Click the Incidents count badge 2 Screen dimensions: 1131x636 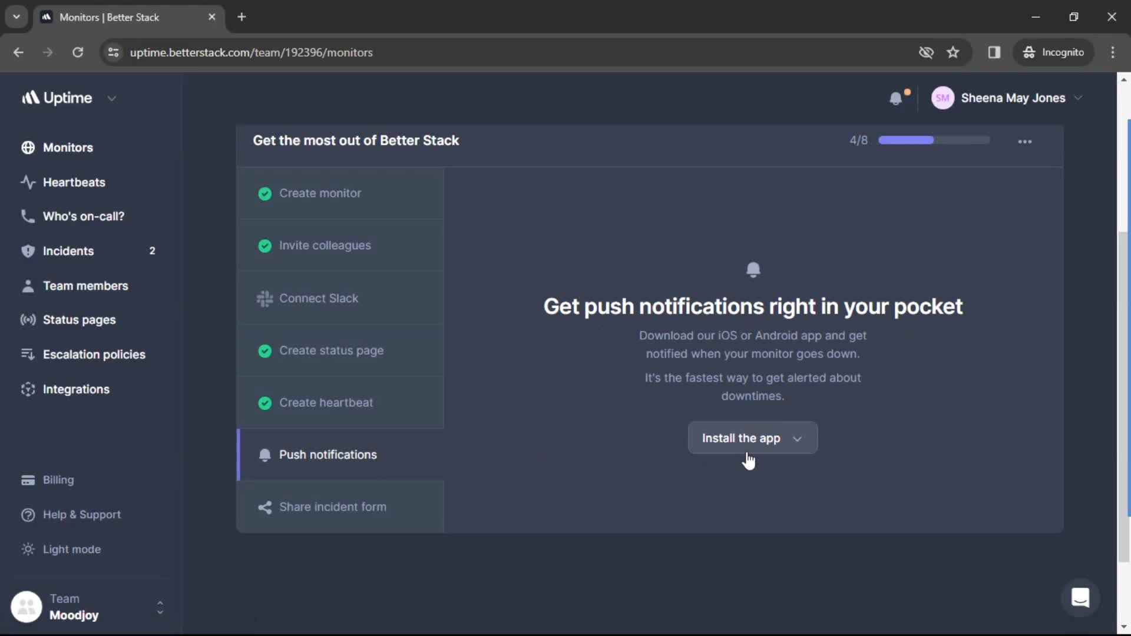[152, 251]
